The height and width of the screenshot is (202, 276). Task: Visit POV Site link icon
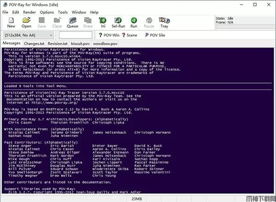pos(147,35)
